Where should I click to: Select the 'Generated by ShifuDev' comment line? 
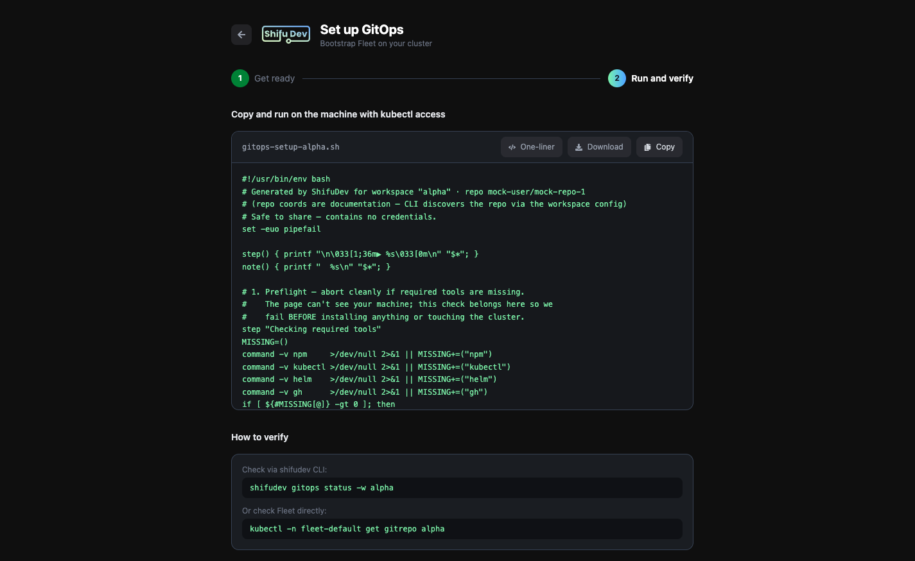[414, 192]
